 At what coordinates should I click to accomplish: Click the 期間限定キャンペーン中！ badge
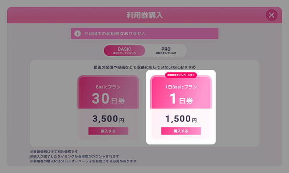pyautogui.click(x=181, y=75)
